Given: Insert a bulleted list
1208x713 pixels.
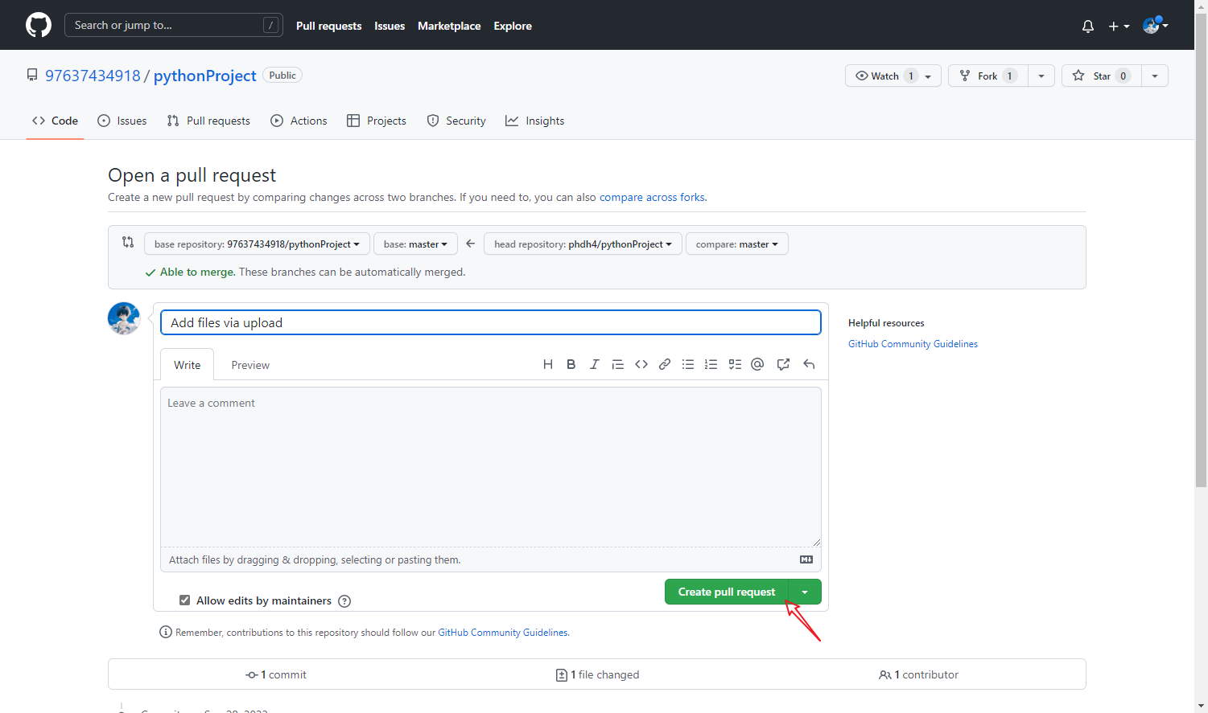Looking at the screenshot, I should coord(688,364).
